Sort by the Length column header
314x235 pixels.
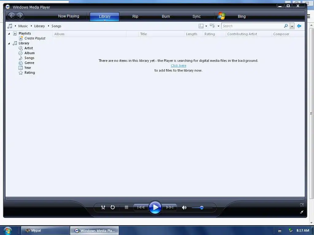click(x=193, y=34)
